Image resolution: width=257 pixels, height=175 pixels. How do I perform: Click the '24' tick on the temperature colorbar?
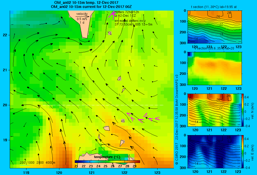[x=98, y=166]
